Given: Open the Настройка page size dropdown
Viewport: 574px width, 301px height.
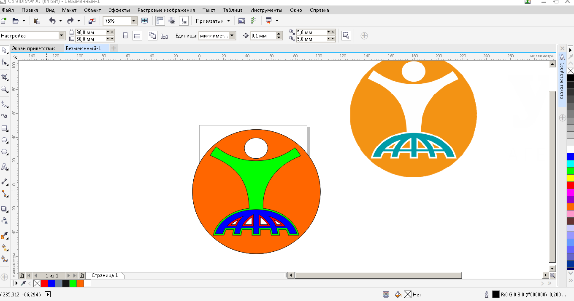Looking at the screenshot, I should click(62, 36).
